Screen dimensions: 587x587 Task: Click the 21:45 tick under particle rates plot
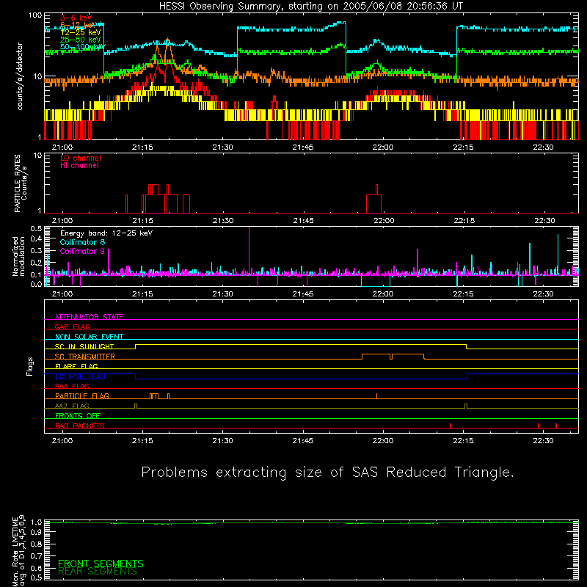click(303, 221)
